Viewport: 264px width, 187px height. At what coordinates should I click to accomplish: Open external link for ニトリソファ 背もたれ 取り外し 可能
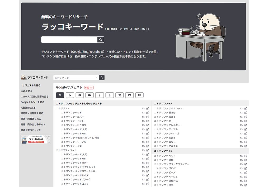click(148, 138)
